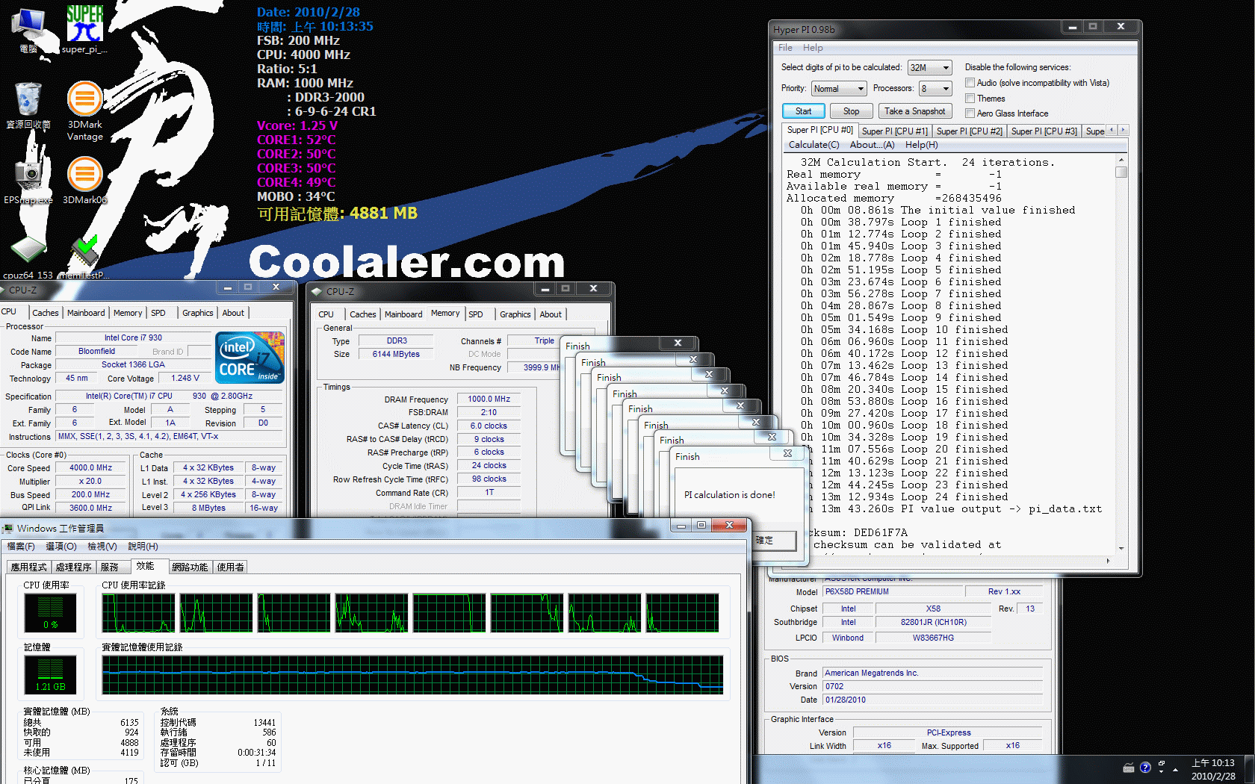This screenshot has width=1255, height=784.
Task: Click the Socket 1366 LGA package field
Action: coord(133,365)
